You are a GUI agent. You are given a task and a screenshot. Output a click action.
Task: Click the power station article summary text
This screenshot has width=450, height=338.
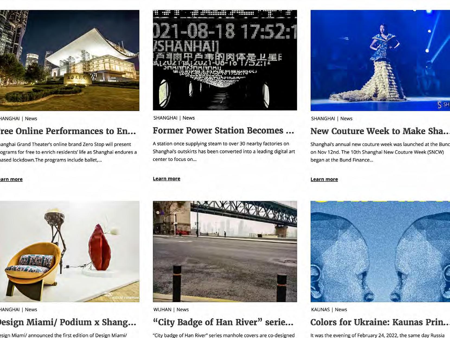224,151
